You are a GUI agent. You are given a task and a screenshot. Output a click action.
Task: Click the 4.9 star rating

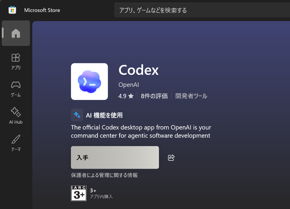[x=126, y=96]
